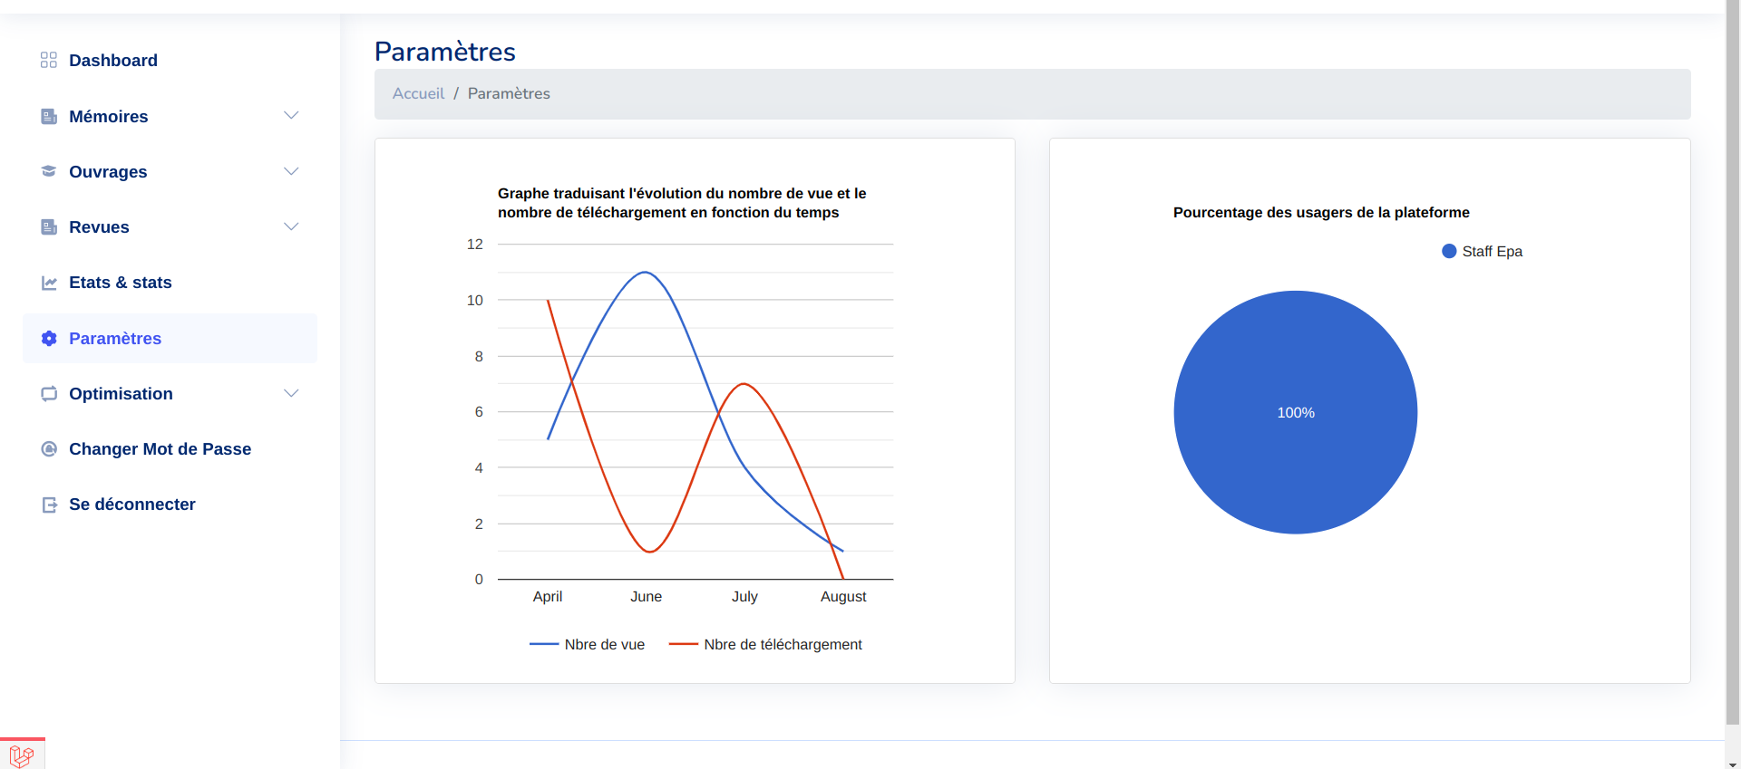Click the Paramètres page heading
This screenshot has height=769, width=1741.
pos(444,52)
